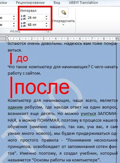Click the Интервал group label
The image size is (120, 163).
coord(28,11)
